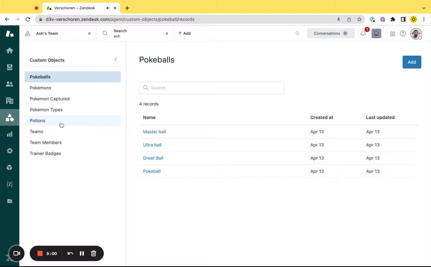Click the share icon in address bar
This screenshot has height=267, width=431.
tap(349, 19)
